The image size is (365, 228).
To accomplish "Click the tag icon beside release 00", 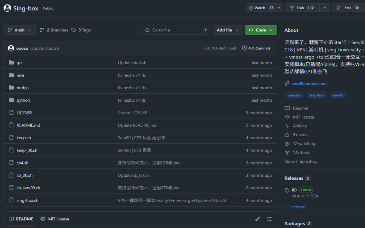I will (x=287, y=190).
